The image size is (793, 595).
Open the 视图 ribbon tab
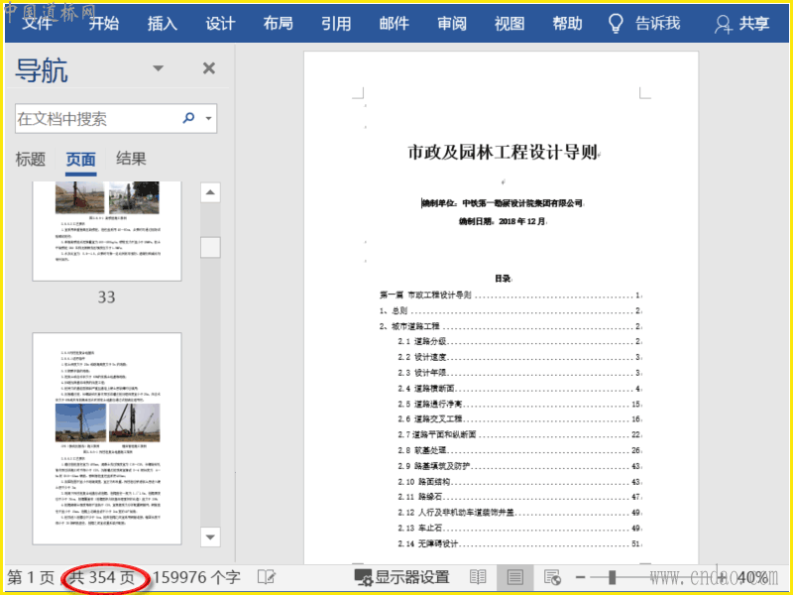(x=510, y=23)
